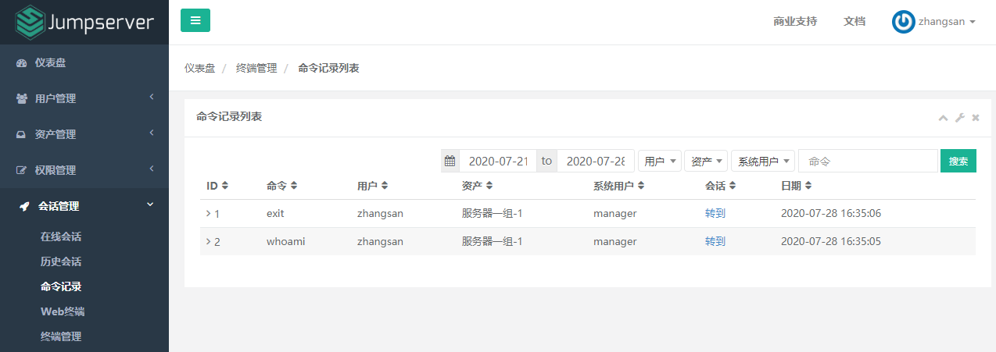This screenshot has width=996, height=352.
Task: Open the 系统用户 filter dropdown
Action: point(763,161)
